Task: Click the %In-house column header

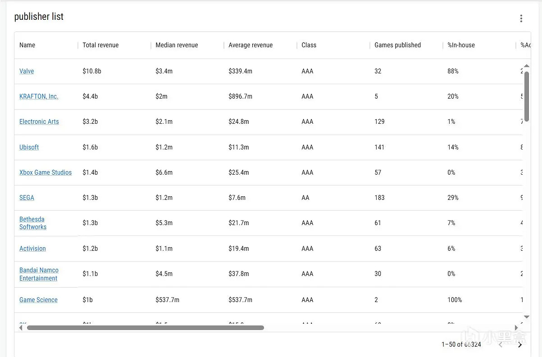Action: click(461, 45)
